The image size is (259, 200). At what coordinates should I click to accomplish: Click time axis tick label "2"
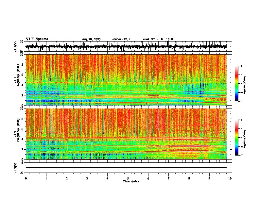[67, 178]
